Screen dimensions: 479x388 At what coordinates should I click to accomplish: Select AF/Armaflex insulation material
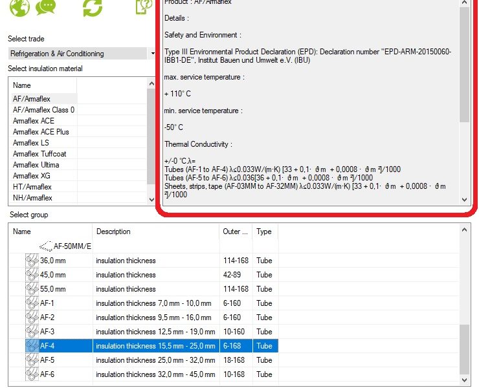click(32, 98)
